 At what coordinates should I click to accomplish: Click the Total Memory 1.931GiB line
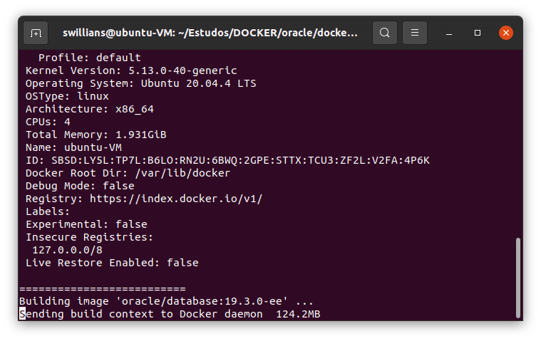tap(96, 135)
